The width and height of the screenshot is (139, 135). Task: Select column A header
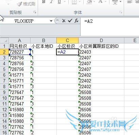click(19, 40)
